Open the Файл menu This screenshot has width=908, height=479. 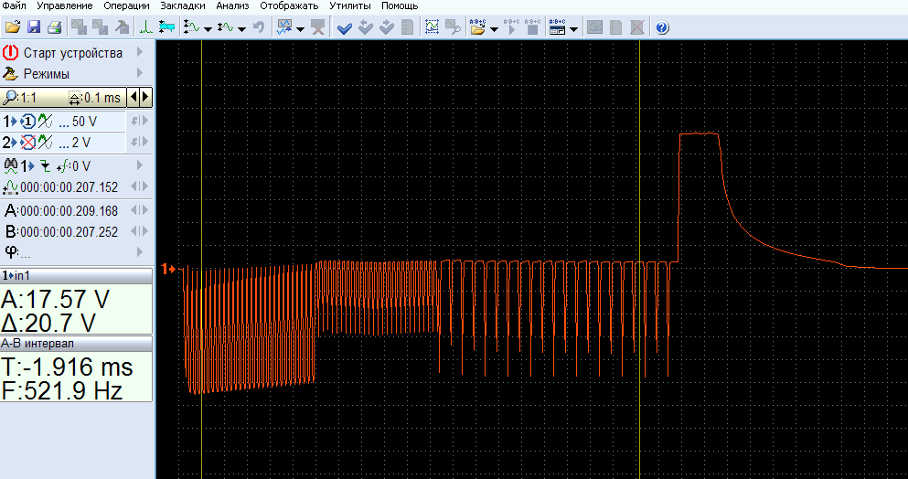[x=14, y=5]
